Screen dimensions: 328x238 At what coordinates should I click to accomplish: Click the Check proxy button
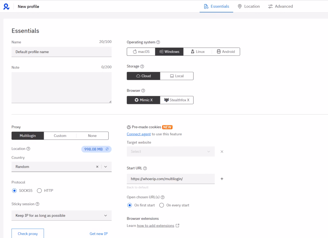pyautogui.click(x=28, y=234)
